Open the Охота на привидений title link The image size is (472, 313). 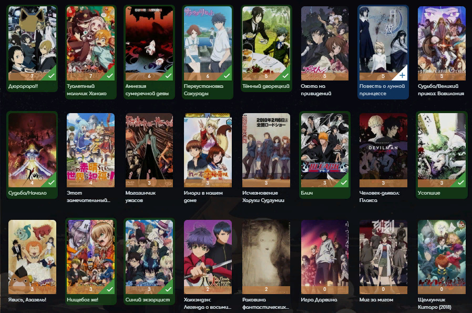click(316, 90)
